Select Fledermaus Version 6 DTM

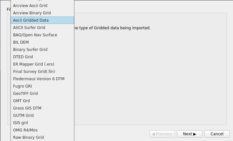(39, 79)
